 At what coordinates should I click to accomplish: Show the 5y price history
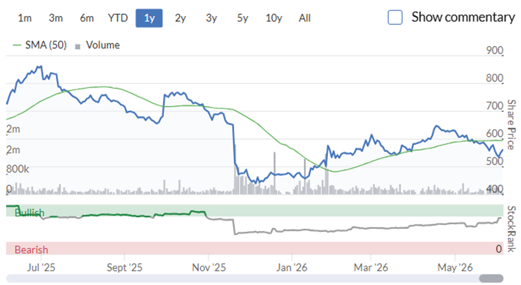click(x=243, y=18)
